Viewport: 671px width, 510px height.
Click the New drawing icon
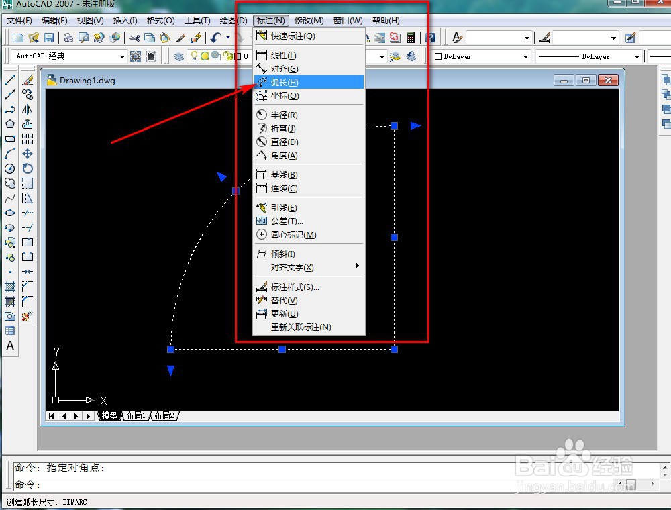coord(18,38)
